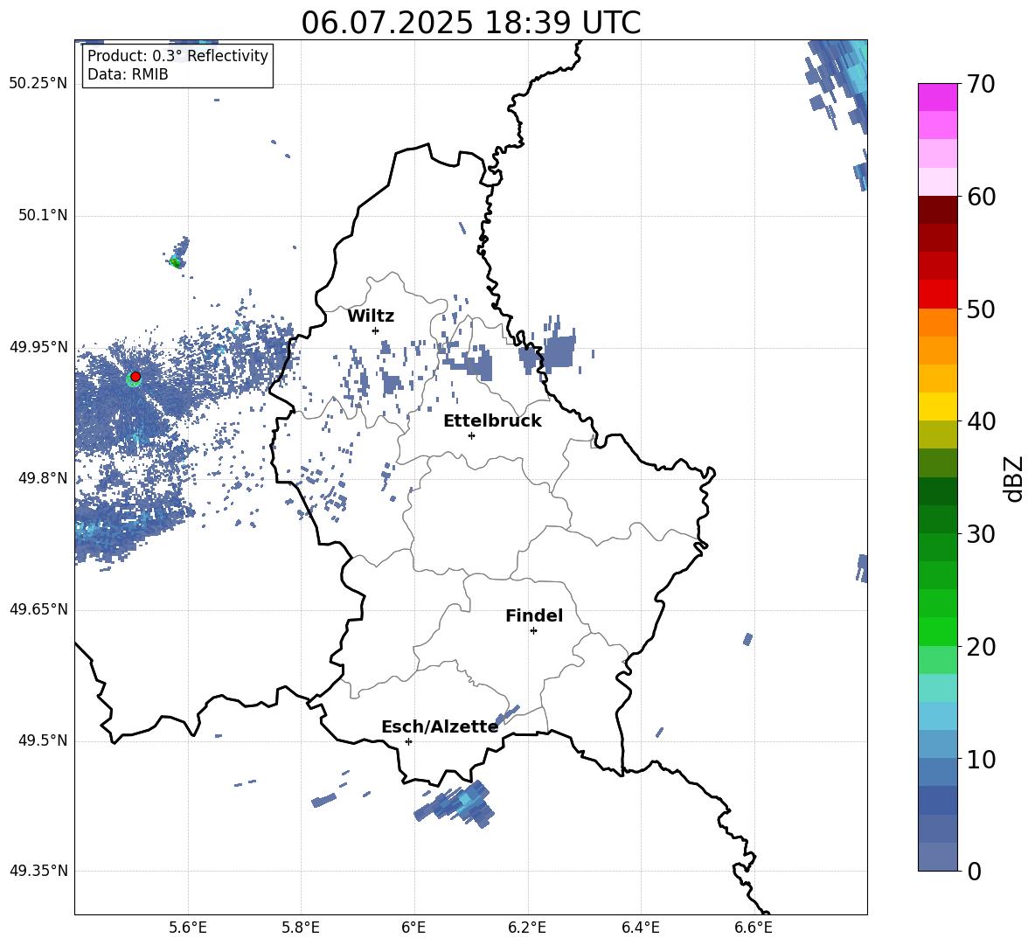1035x945 pixels.
Task: Click the 49.5°N latitude label
Action: [x=43, y=740]
